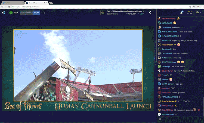This screenshot has width=204, height=123.
Task: Click the username UncleJosh029 in chat
Action: coord(167,106)
